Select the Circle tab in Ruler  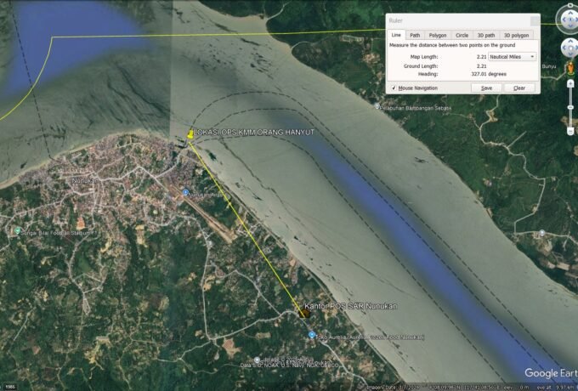point(462,35)
